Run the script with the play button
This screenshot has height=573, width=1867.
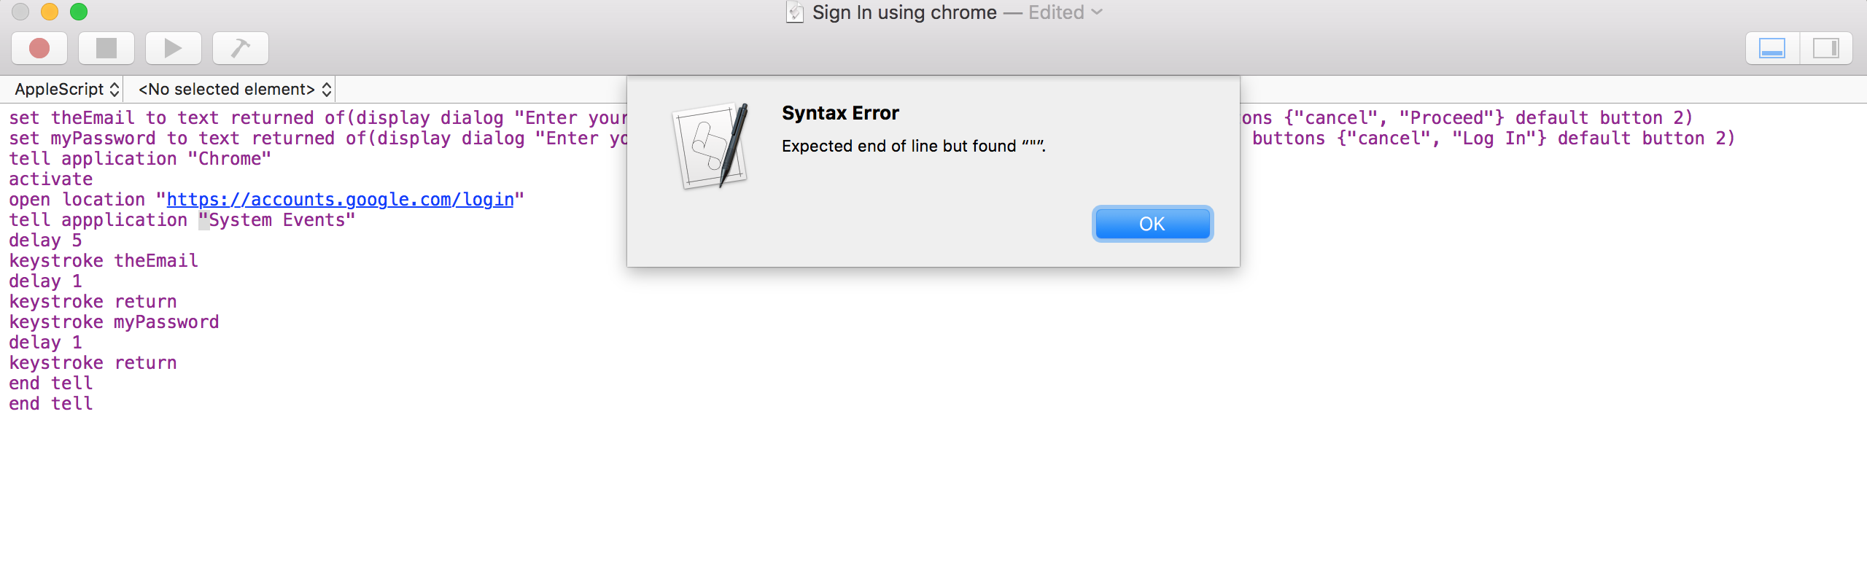point(174,48)
